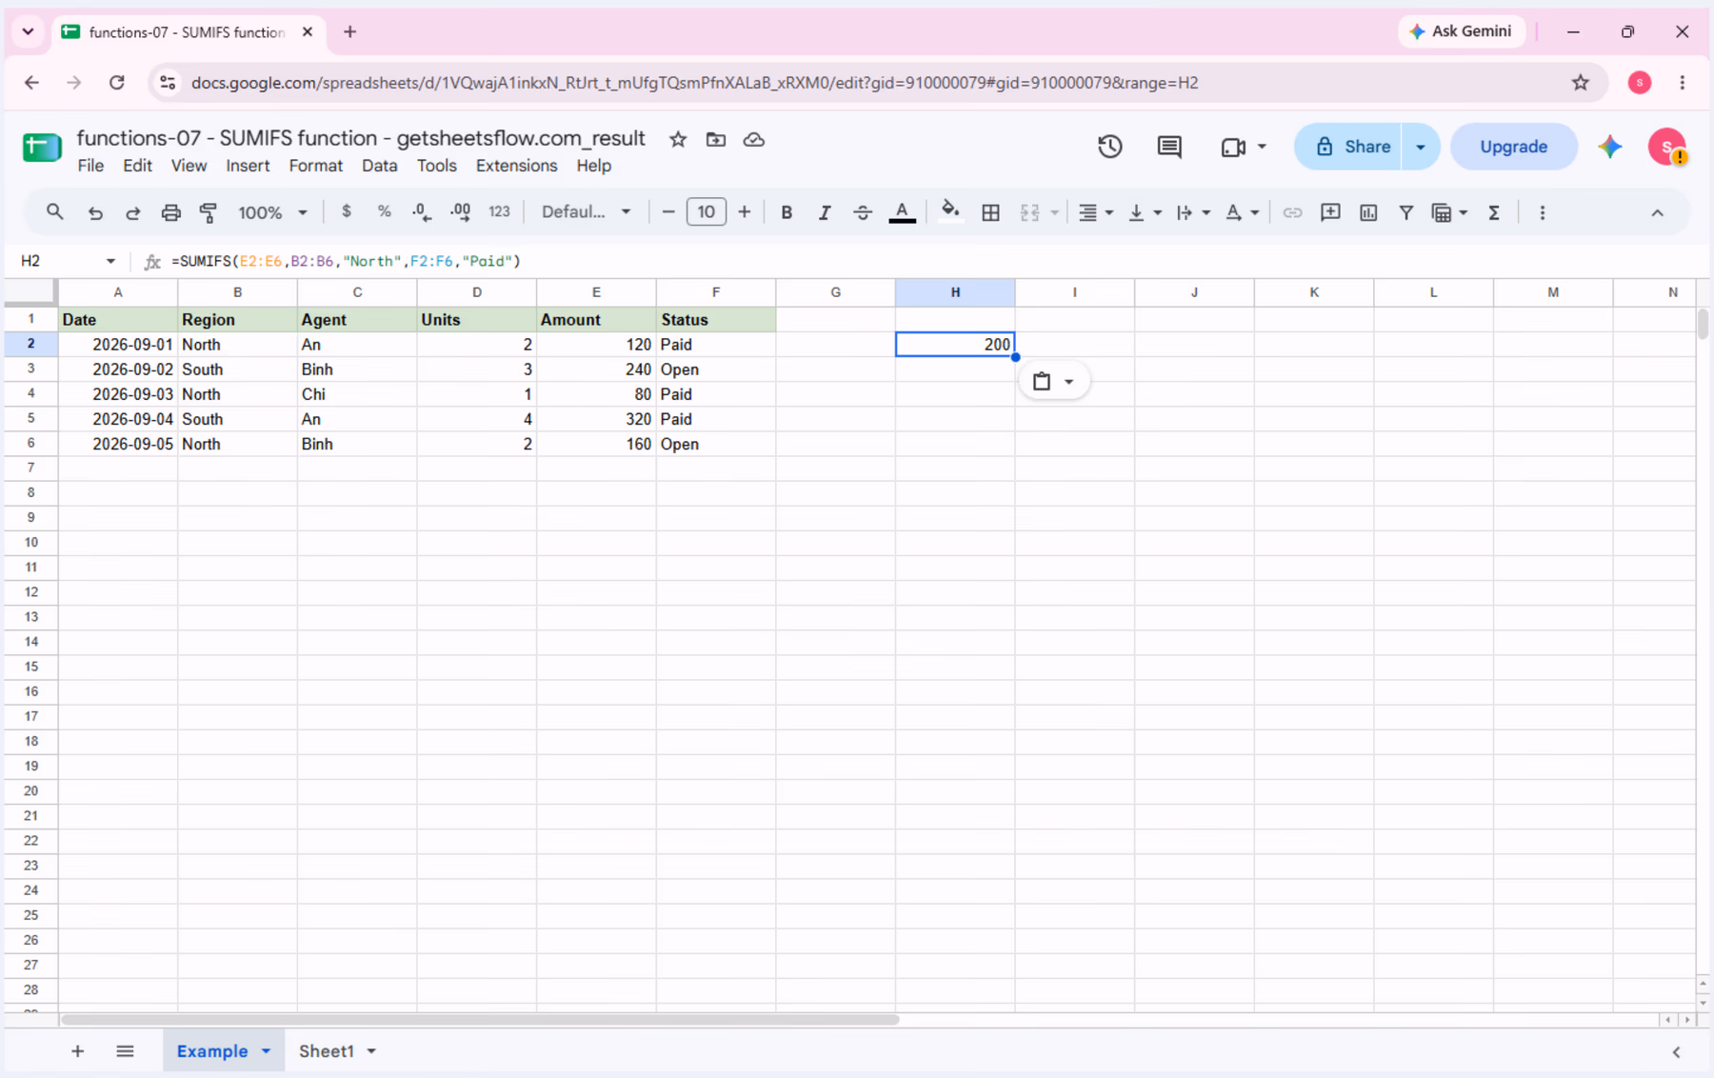This screenshot has width=1714, height=1078.
Task: Open the Name box dropdown arrow
Action: (110, 261)
